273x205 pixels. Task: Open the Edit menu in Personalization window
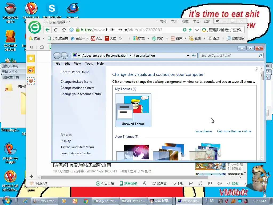(x=67, y=64)
